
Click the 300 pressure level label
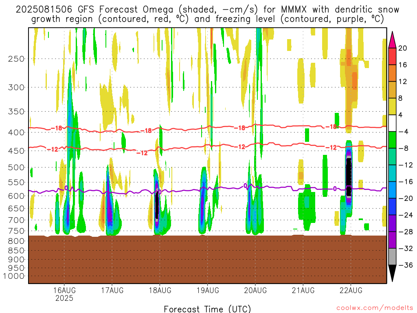pyautogui.click(x=16, y=87)
